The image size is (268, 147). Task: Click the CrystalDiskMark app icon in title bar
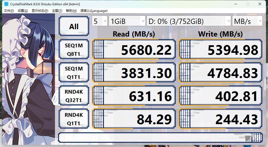(6, 4)
